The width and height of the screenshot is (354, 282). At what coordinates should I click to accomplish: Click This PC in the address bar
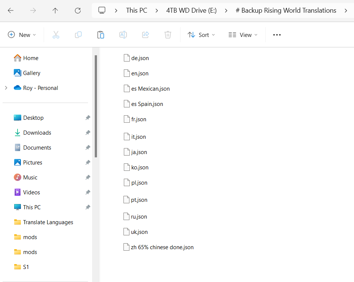137,10
